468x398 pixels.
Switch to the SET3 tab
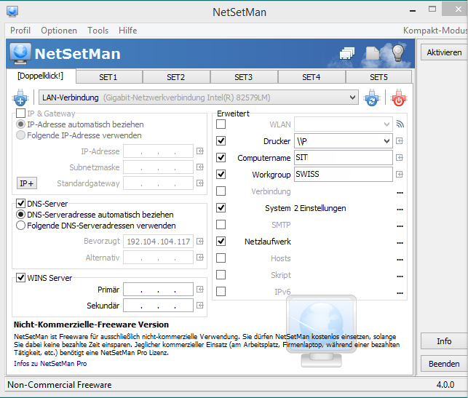click(244, 77)
